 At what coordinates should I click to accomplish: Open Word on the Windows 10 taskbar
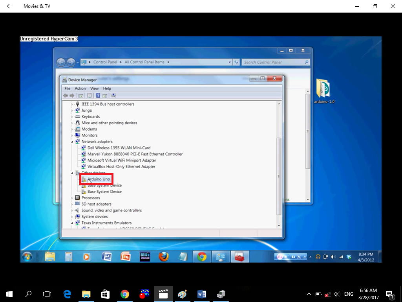click(201, 294)
